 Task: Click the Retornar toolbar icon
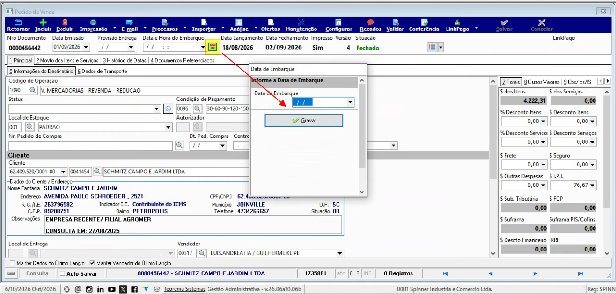pos(19,22)
